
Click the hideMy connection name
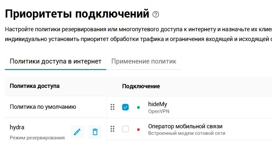(157, 104)
